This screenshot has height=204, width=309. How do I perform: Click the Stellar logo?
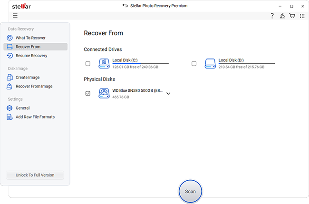pos(21,6)
